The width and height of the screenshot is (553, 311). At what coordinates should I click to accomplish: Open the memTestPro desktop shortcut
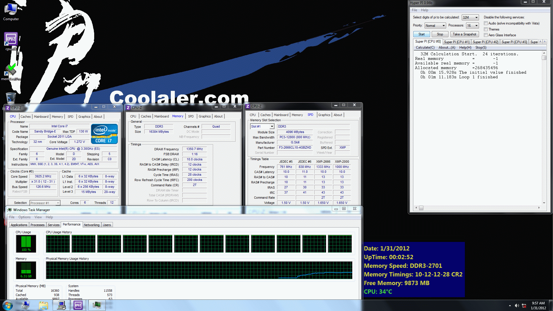pos(11,72)
